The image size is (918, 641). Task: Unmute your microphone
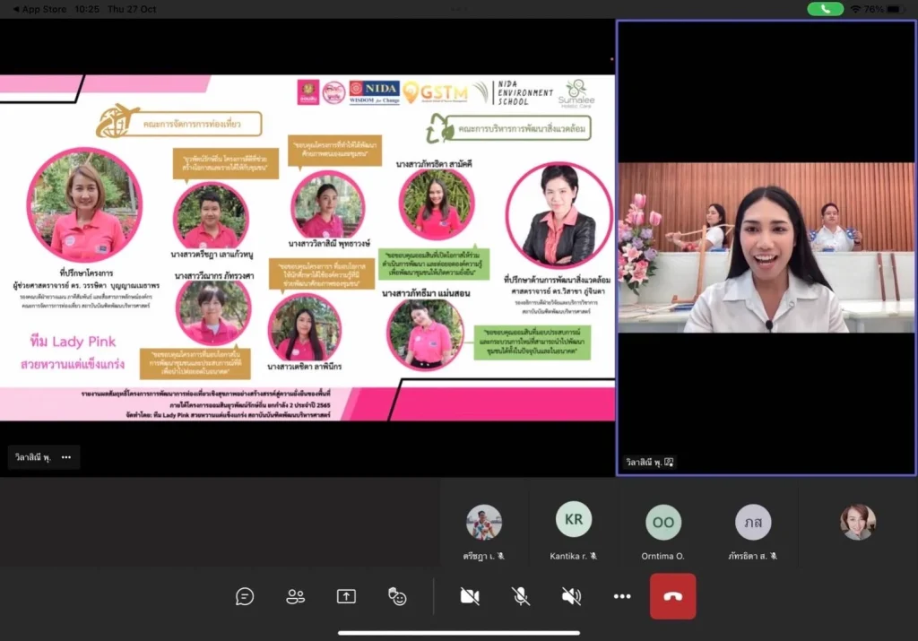(520, 596)
